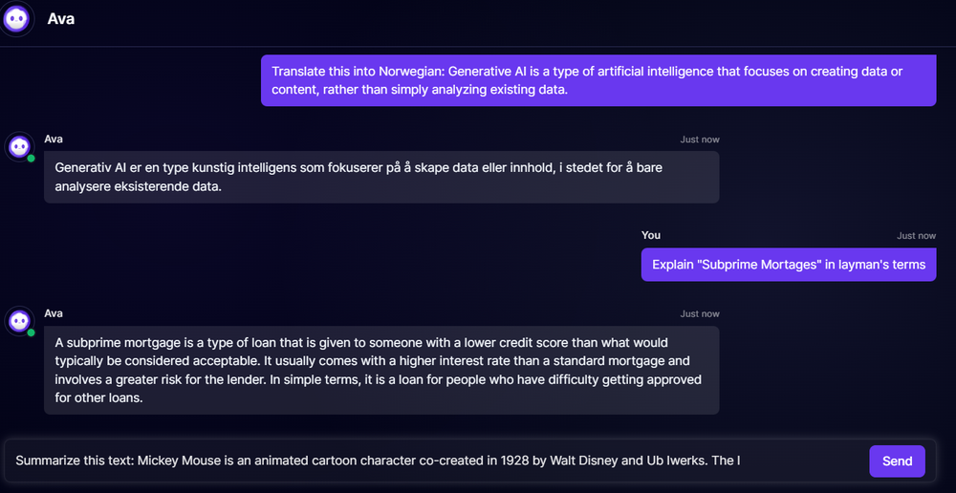956x493 pixels.
Task: Click the subprime mortgage explanation reply bubble
Action: (x=380, y=370)
